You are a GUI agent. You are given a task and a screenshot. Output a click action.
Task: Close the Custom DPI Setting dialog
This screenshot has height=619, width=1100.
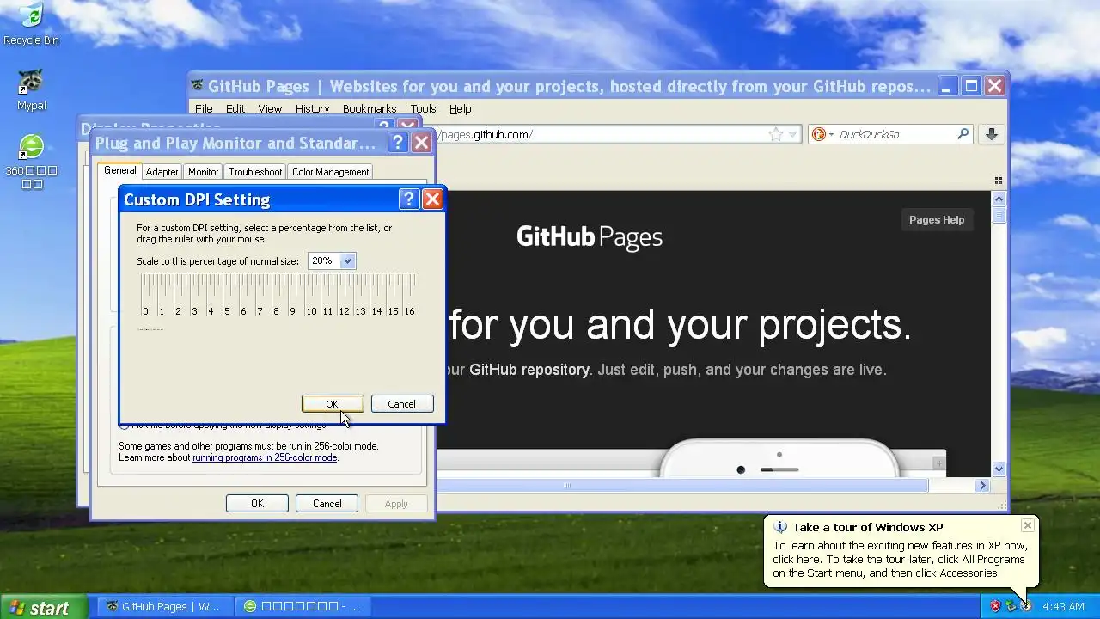coord(432,199)
